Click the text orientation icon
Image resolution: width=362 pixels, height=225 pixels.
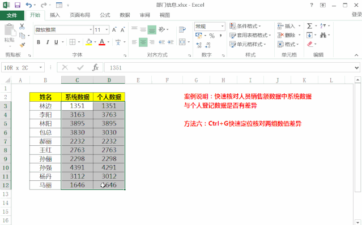(x=162, y=29)
